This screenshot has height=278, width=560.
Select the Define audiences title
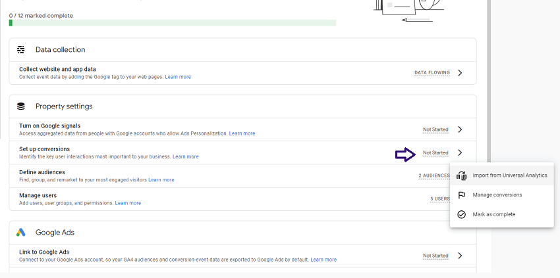click(42, 172)
